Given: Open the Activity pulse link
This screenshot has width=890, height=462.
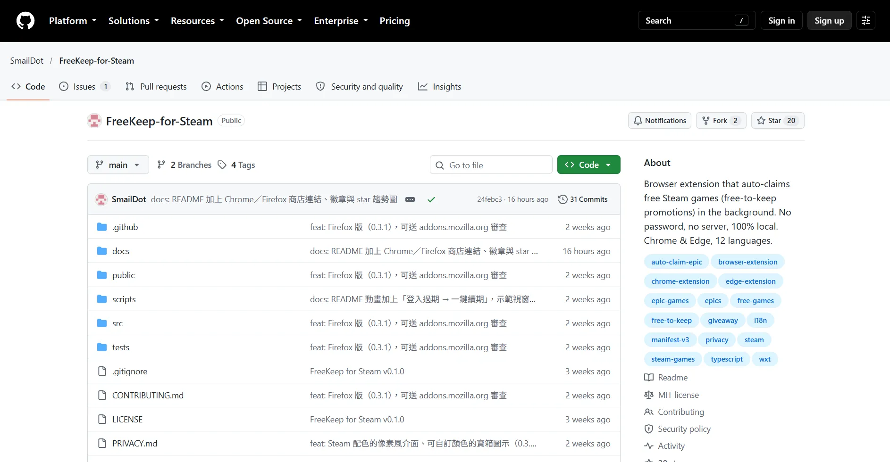Looking at the screenshot, I should coord(664,446).
